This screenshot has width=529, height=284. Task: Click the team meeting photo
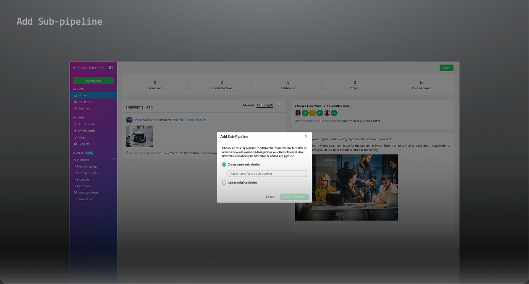pos(355,187)
